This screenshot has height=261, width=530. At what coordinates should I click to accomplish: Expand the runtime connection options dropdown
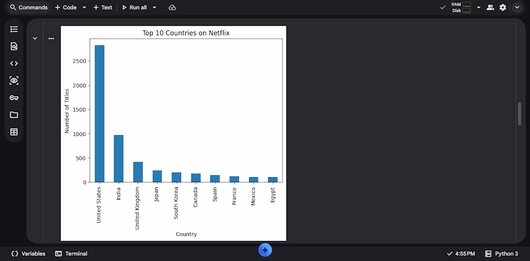pyautogui.click(x=478, y=7)
